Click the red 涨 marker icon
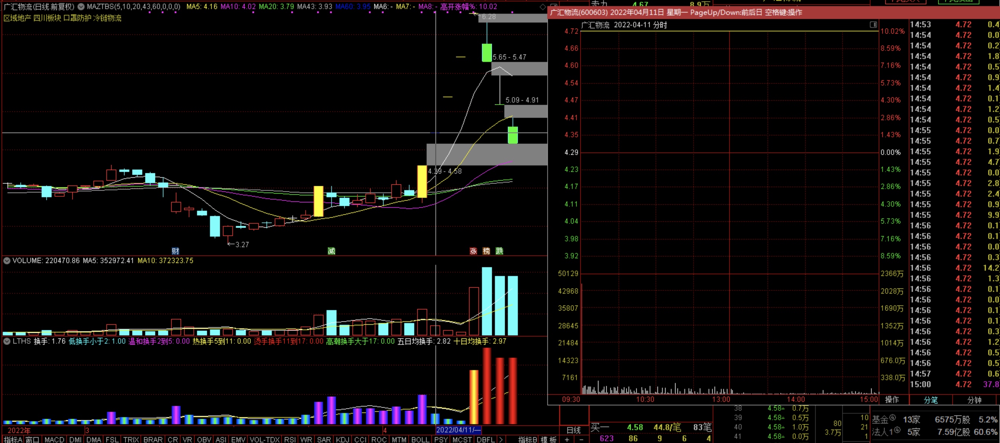The image size is (1000, 443). pos(473,251)
